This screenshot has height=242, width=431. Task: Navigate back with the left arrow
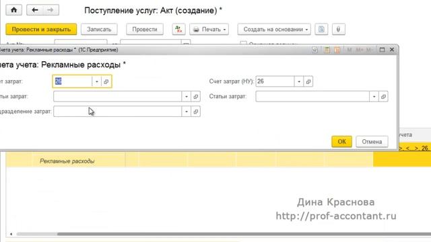click(x=34, y=11)
